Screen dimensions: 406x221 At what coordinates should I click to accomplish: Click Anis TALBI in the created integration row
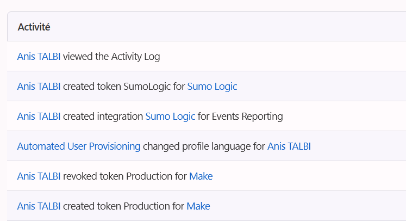[x=39, y=116]
